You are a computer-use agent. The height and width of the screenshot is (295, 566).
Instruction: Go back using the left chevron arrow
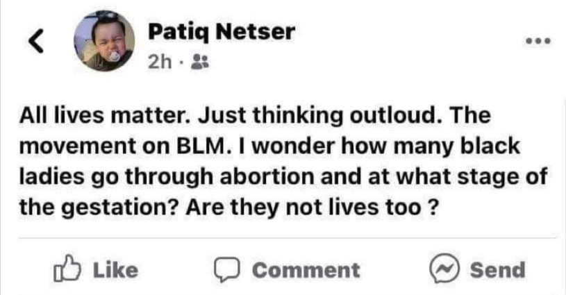[x=36, y=41]
